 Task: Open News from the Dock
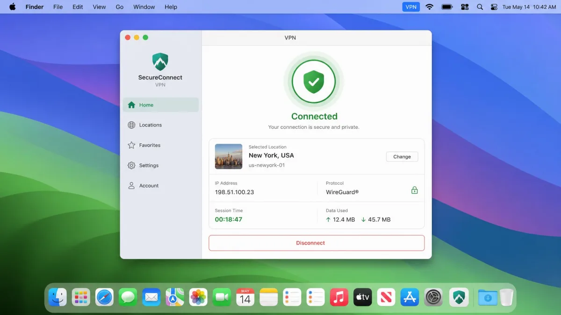pos(386,297)
